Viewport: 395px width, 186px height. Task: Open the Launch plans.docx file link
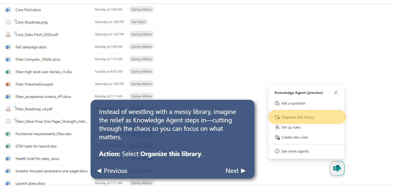[30, 183]
